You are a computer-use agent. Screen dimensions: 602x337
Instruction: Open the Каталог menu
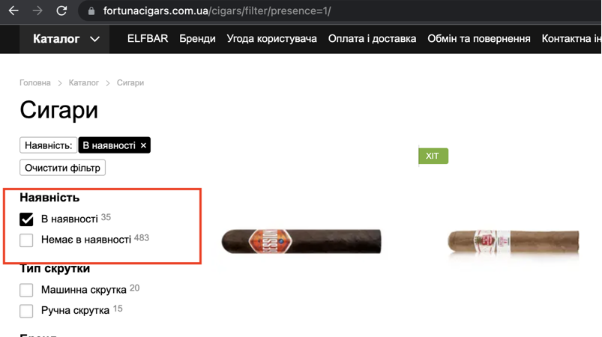pyautogui.click(x=56, y=39)
